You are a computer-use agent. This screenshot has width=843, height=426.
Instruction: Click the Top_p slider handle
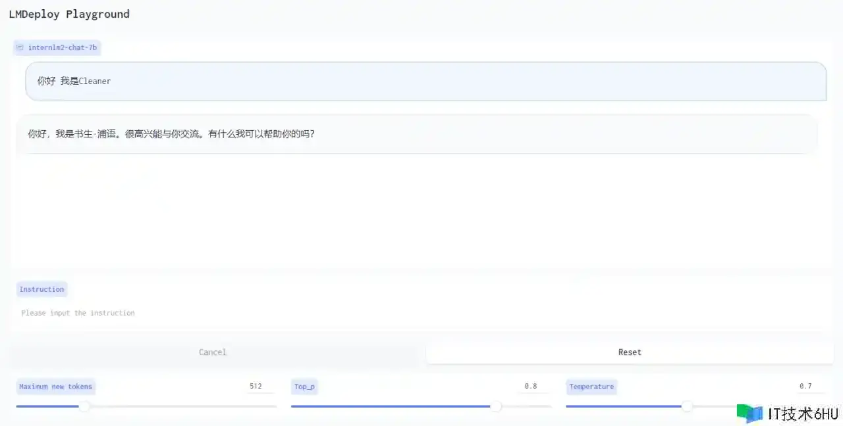click(496, 406)
